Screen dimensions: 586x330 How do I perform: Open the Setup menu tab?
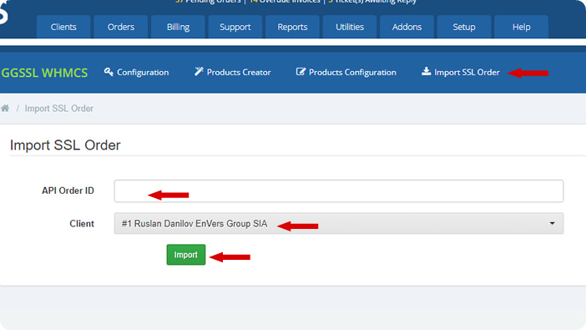point(464,27)
